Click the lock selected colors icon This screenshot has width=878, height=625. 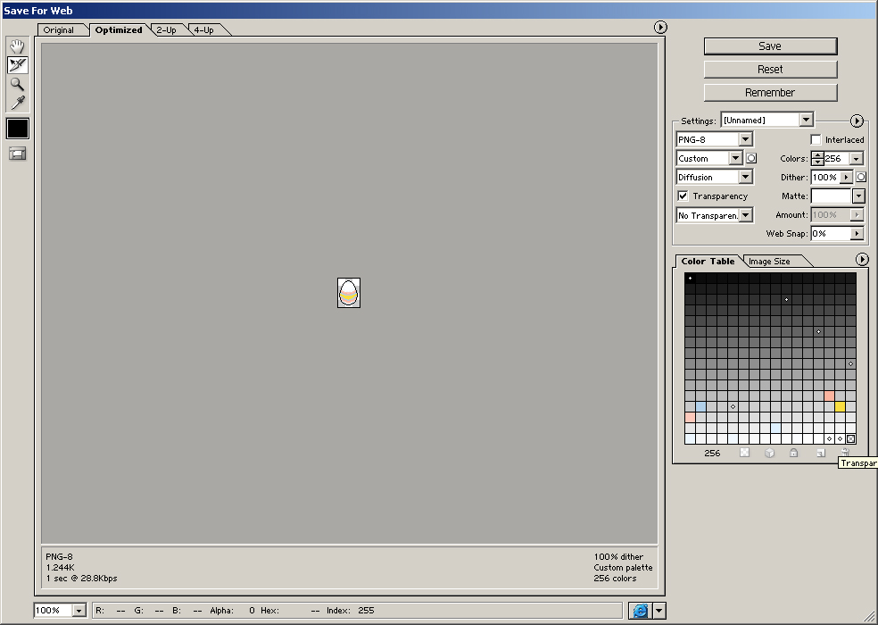[793, 454]
